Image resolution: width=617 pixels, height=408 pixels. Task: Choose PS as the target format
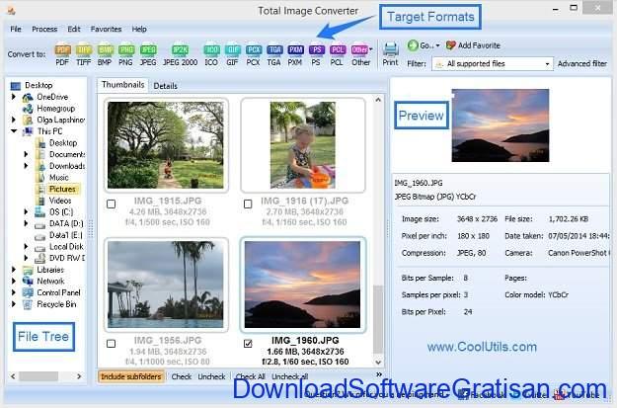pyautogui.click(x=316, y=54)
